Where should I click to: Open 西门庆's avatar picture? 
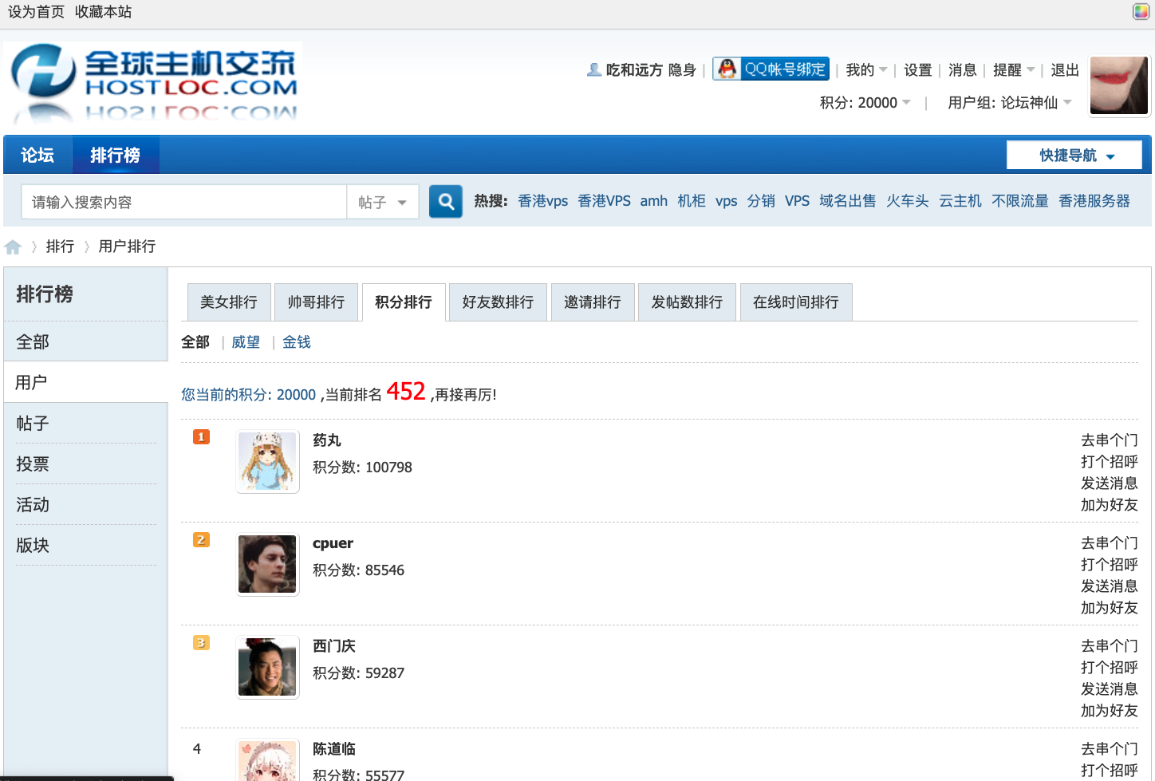(267, 668)
